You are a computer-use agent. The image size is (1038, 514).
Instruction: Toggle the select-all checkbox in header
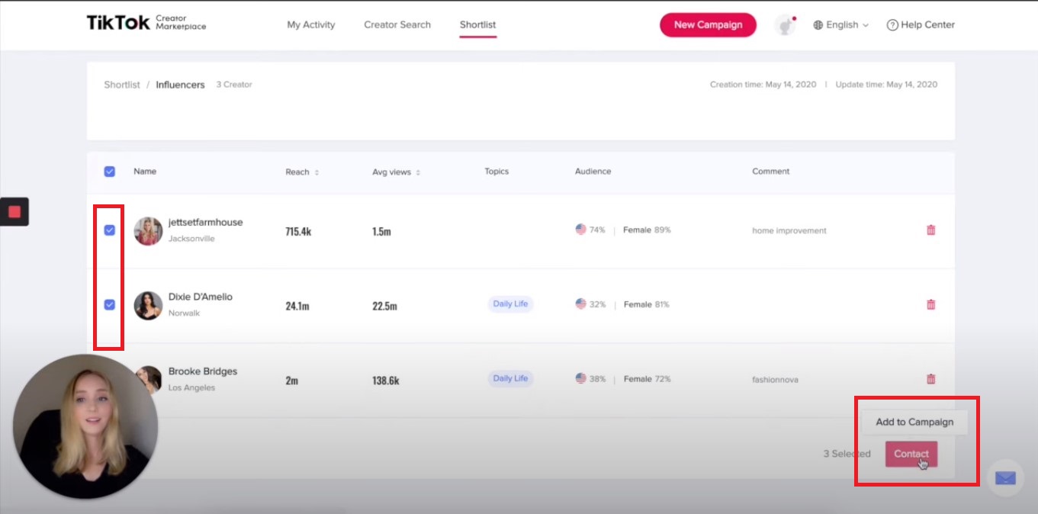[x=109, y=172]
